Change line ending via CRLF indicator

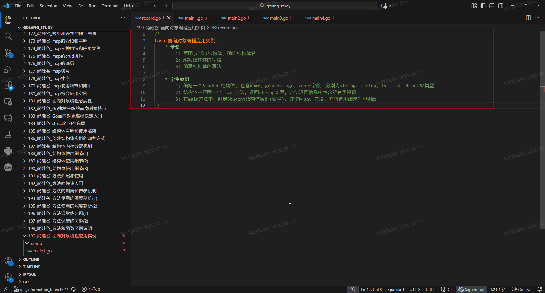coord(430,289)
